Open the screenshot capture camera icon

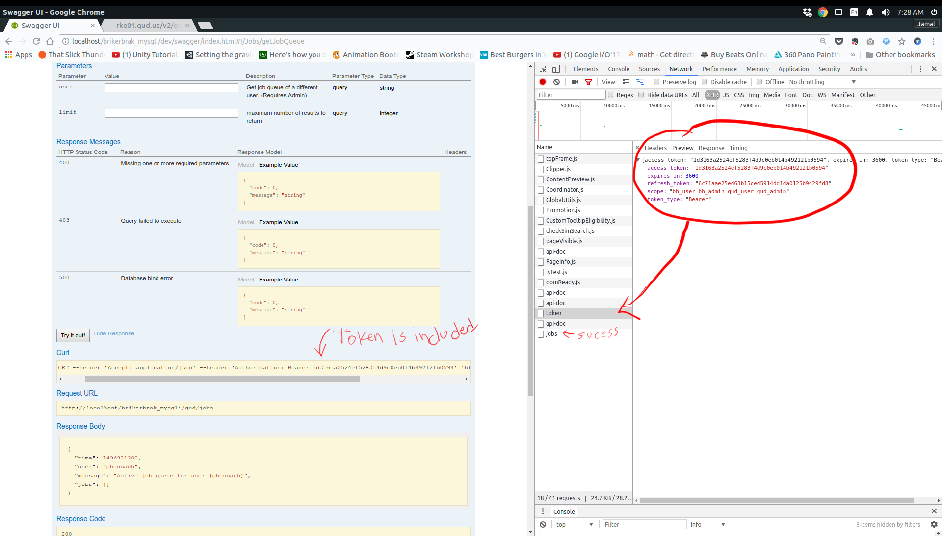(575, 82)
